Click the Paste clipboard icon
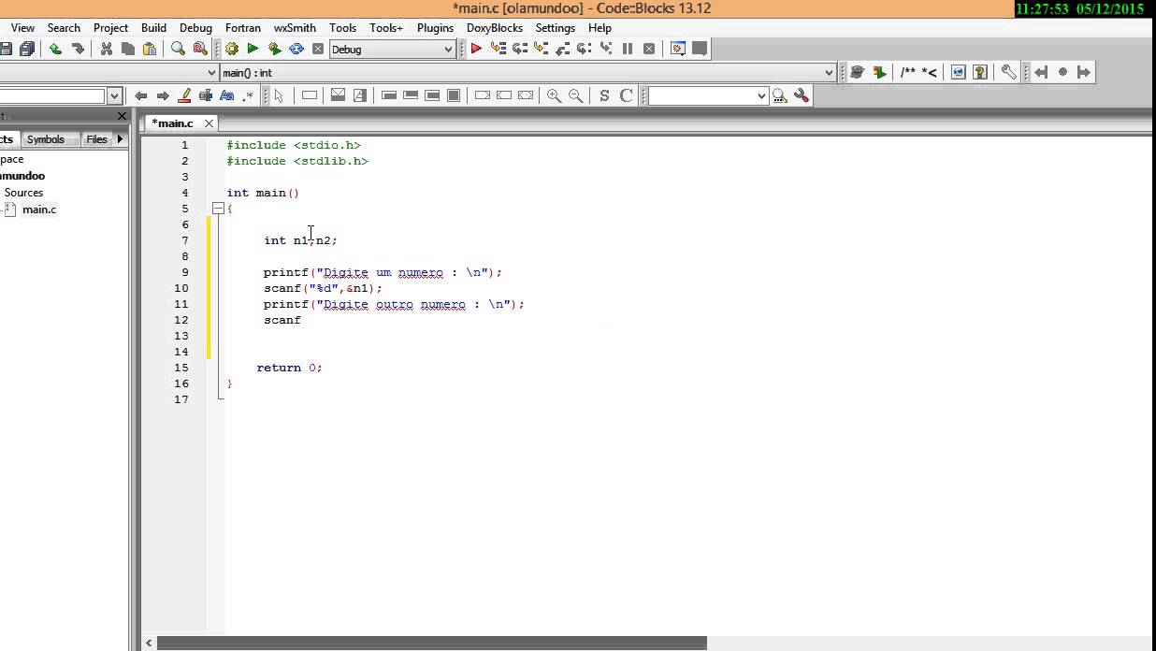Screen dimensions: 1156x651 pos(150,49)
